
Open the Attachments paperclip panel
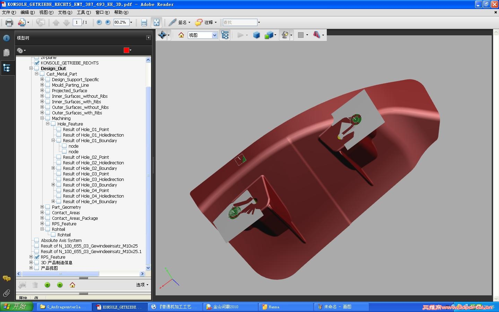click(x=7, y=294)
